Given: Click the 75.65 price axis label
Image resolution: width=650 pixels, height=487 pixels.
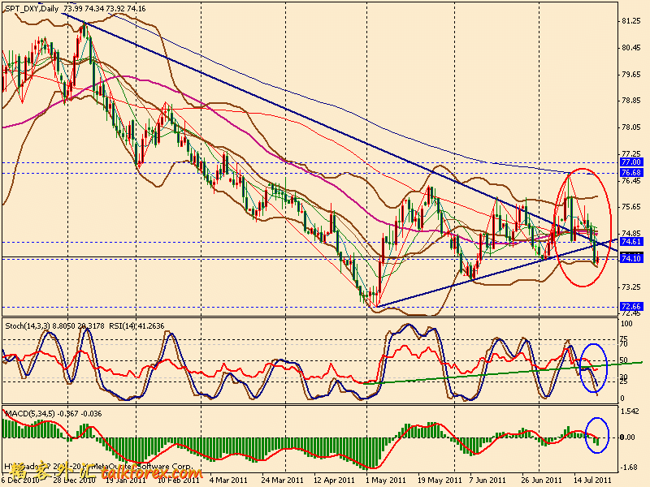Looking at the screenshot, I should tap(631, 207).
